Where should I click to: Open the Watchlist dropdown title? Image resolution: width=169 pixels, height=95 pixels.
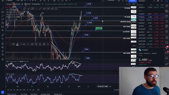point(142,1)
